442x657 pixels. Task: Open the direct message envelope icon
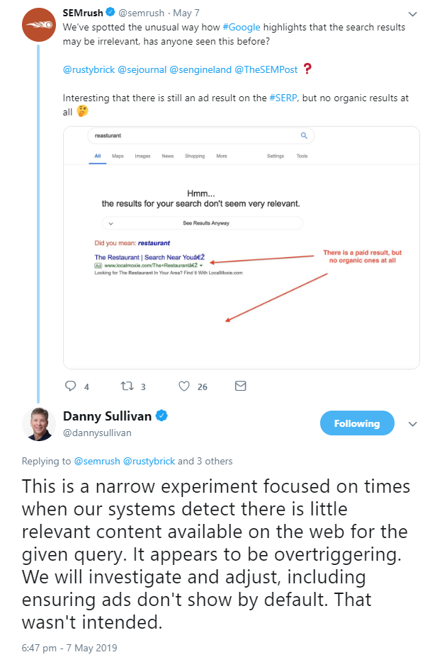tap(240, 386)
